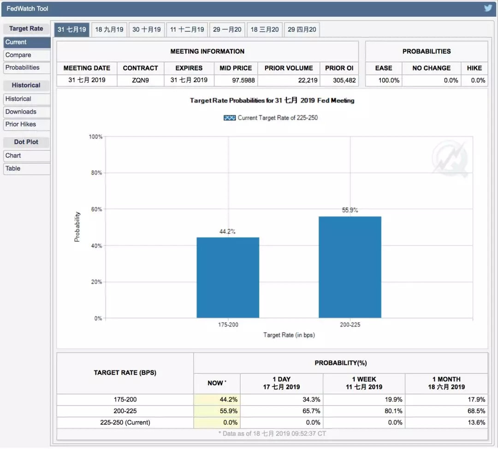Click the 200-225 probability bar

pos(350,267)
